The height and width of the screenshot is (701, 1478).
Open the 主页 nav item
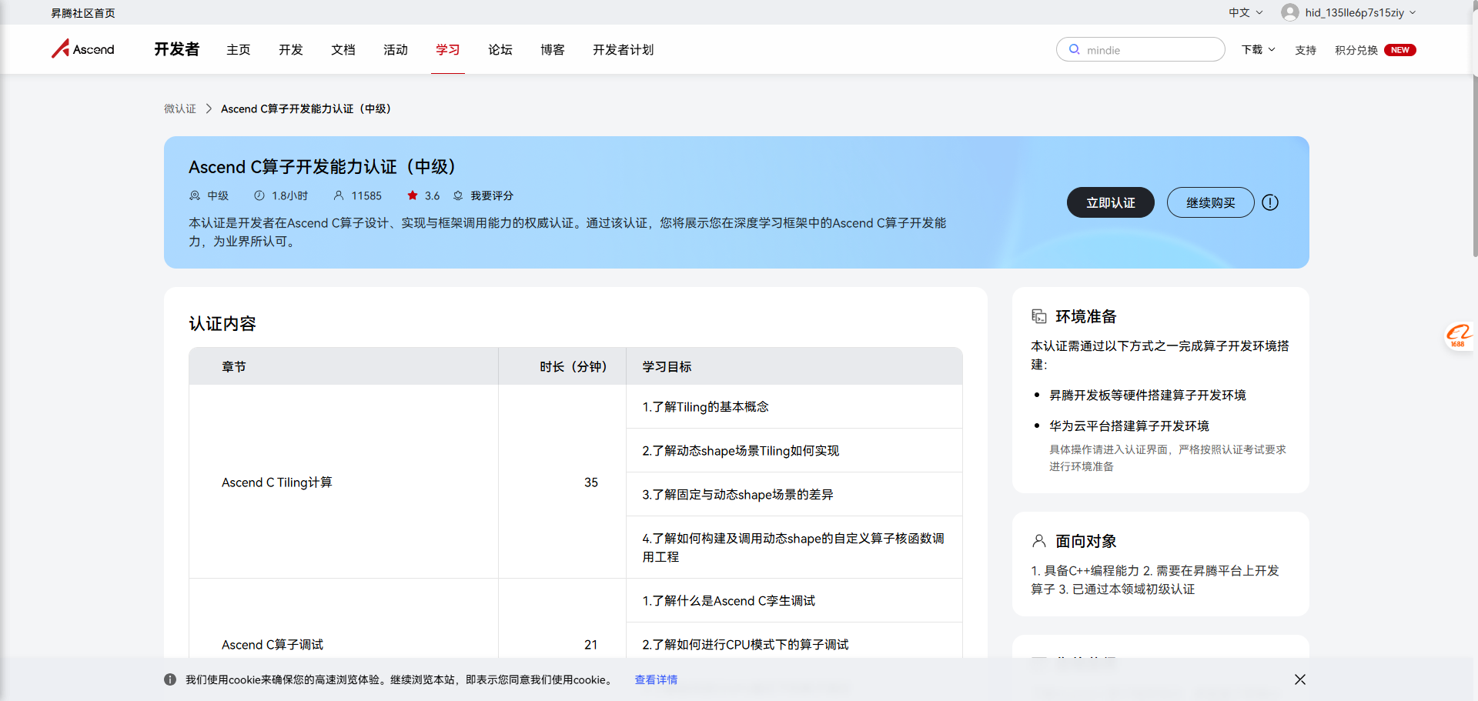pos(239,49)
